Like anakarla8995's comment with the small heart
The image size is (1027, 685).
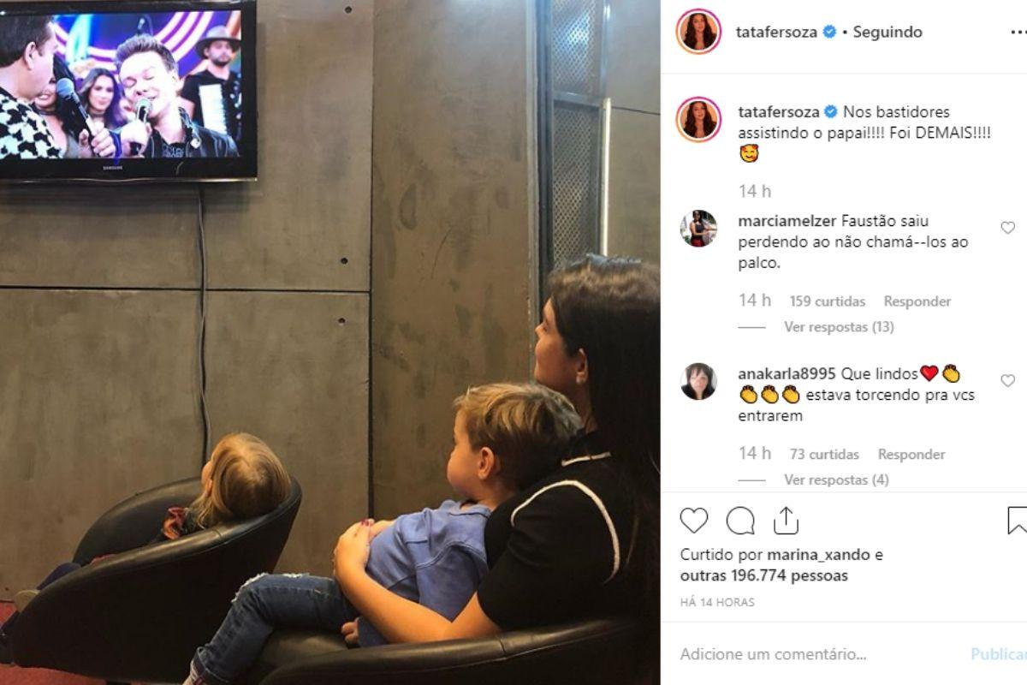1007,380
